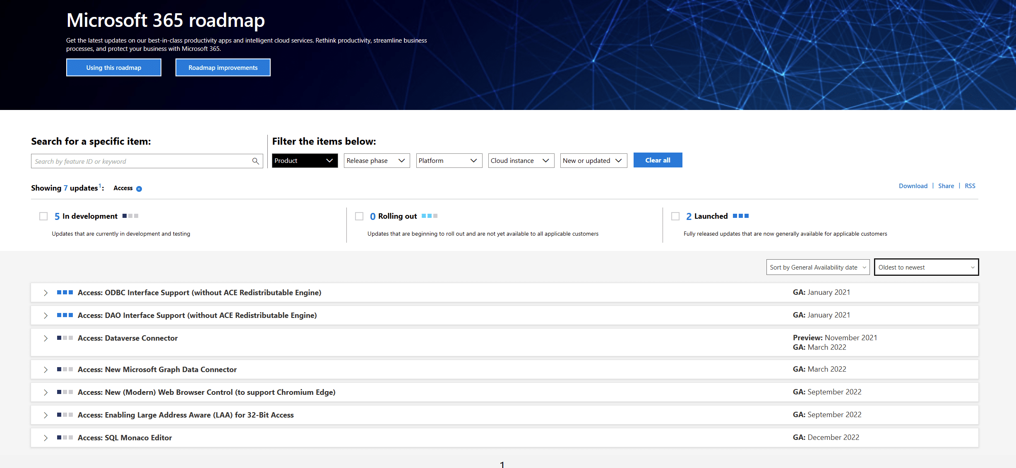The width and height of the screenshot is (1016, 468).
Task: Remove the Access filter tag
Action: (139, 189)
